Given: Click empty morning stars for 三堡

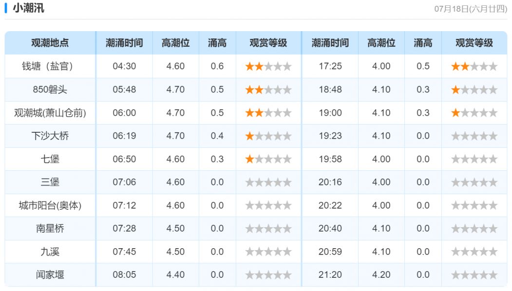Looking at the screenshot, I should [268, 182].
